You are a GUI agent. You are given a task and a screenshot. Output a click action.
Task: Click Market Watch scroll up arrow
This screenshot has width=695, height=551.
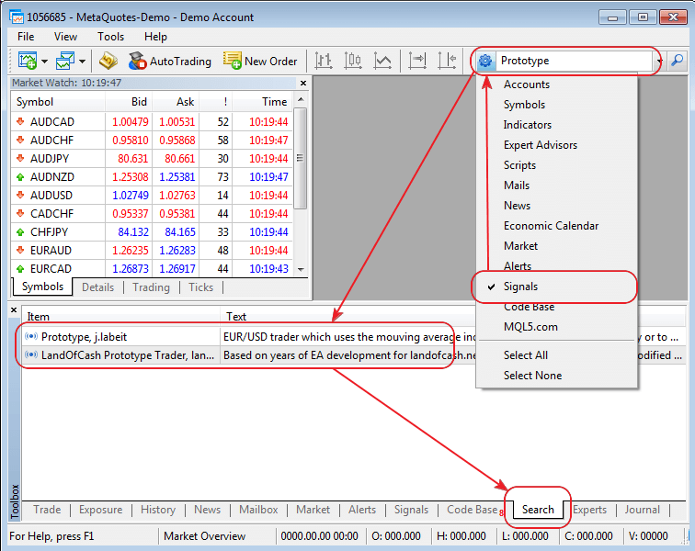coord(301,99)
